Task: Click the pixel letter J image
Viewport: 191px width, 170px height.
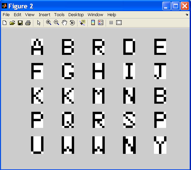Action: point(160,71)
